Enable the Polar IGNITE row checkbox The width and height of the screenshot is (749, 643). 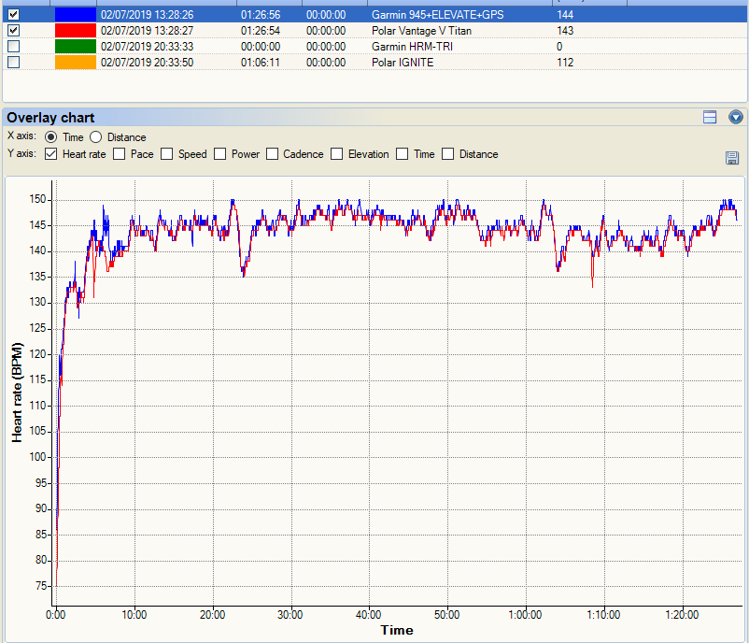(13, 62)
